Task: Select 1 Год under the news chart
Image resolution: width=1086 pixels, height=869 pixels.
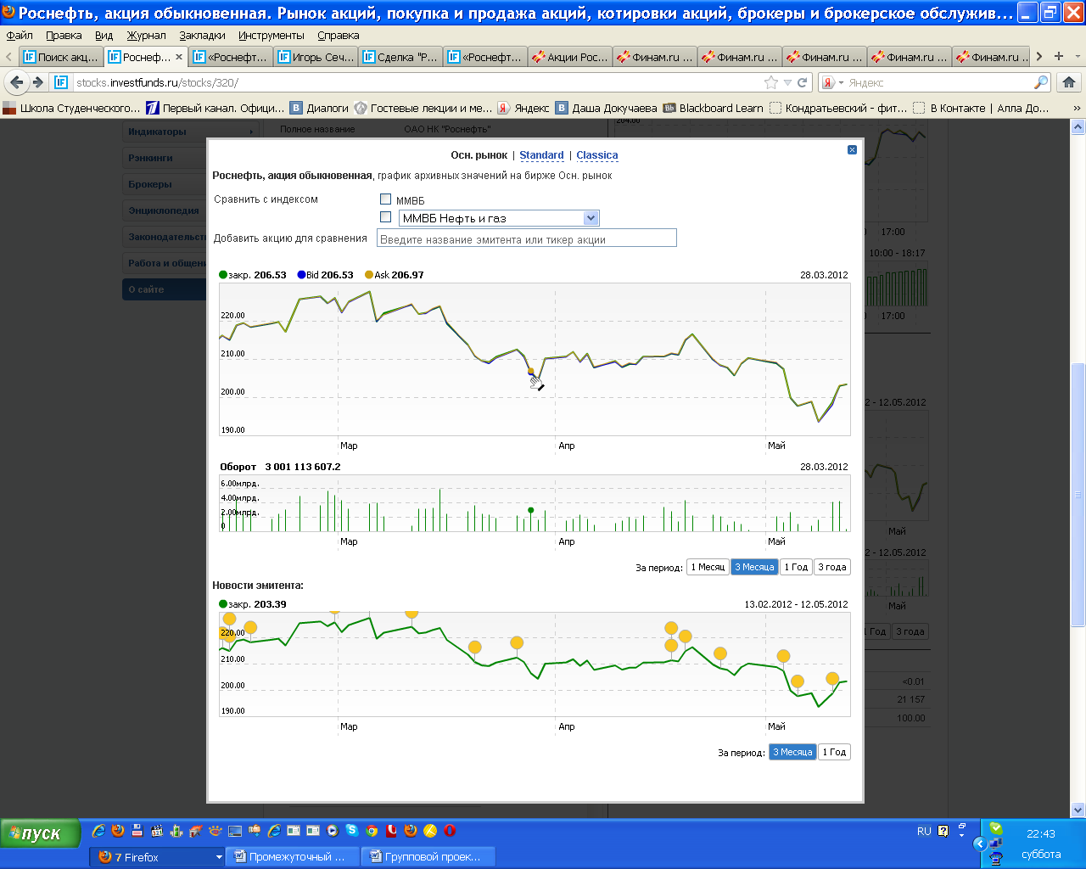Action: 834,752
